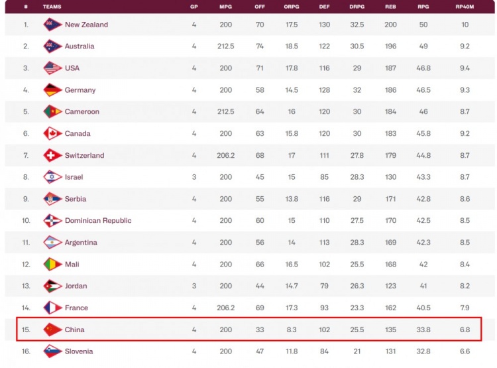Viewport: 497px width, 368px height.
Task: Click the Cameroon flag icon
Action: coord(52,111)
